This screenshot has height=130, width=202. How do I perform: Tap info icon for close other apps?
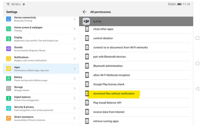(x=87, y=29)
